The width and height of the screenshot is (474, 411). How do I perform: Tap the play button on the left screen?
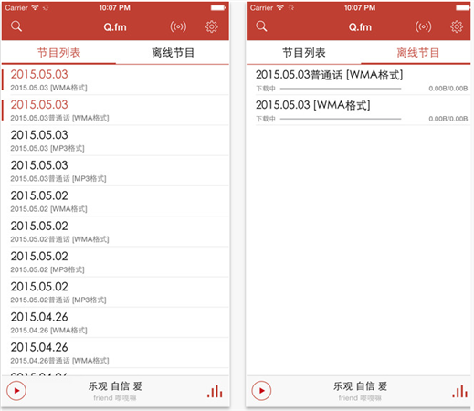coord(16,391)
